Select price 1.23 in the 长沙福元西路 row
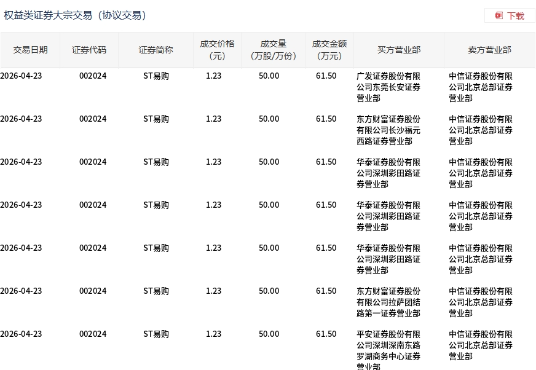 (214, 119)
